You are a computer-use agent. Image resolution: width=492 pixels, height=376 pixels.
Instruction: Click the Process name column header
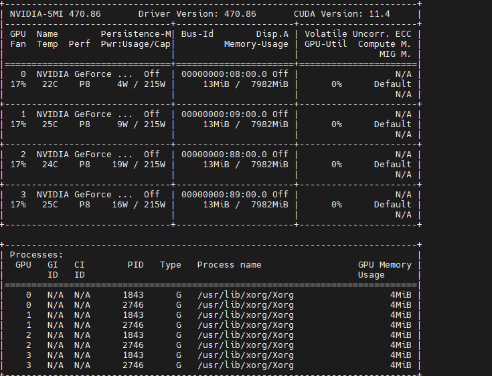coord(229,265)
